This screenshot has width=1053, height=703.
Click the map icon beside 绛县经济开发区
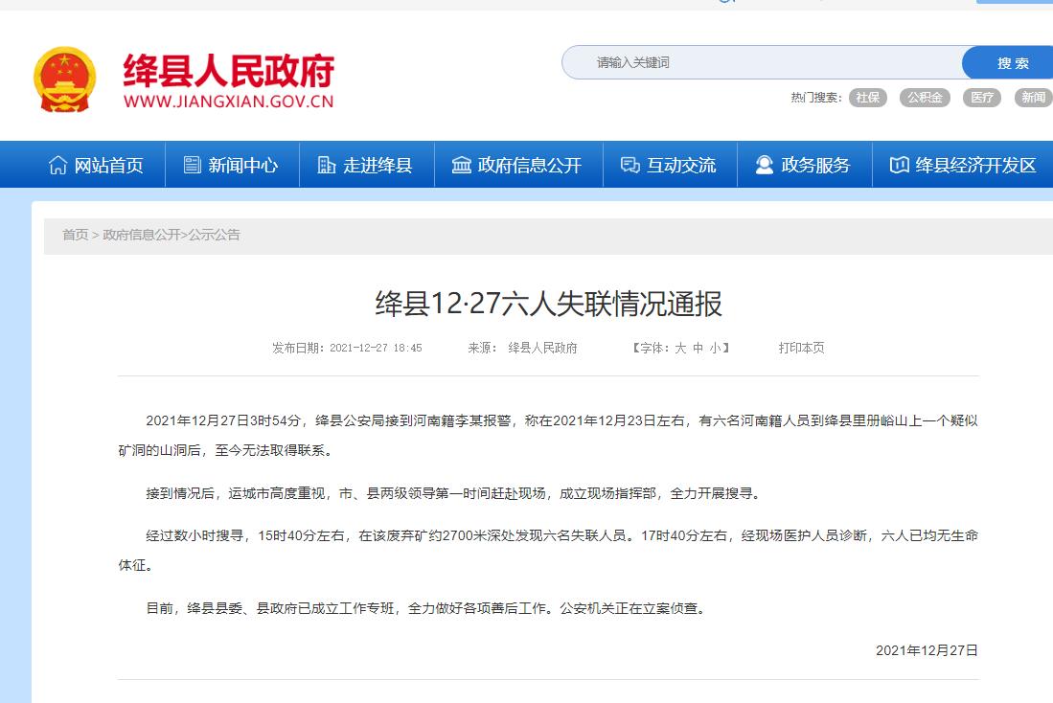point(899,165)
